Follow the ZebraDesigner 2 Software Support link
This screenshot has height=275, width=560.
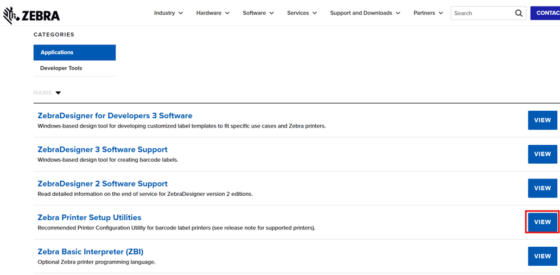click(x=102, y=184)
